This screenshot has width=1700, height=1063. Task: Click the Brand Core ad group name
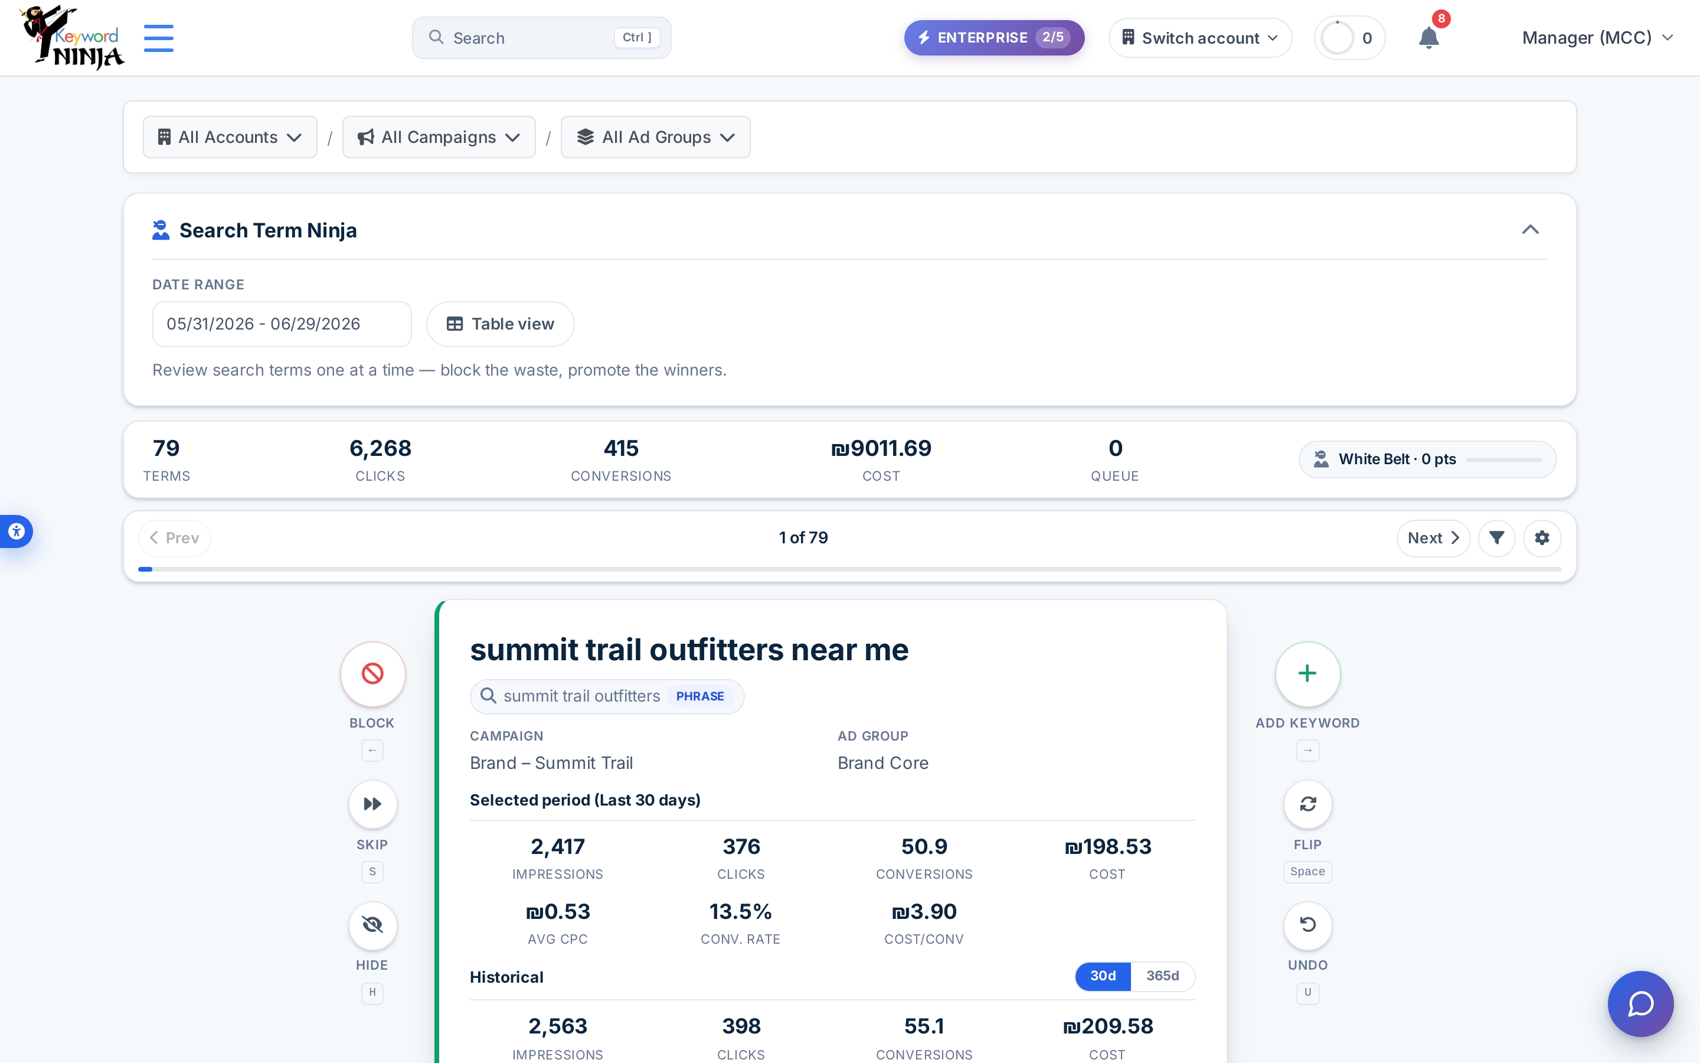coord(883,763)
